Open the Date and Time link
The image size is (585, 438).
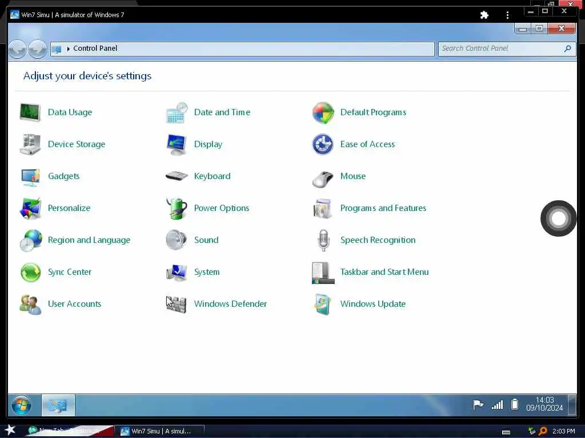coord(222,112)
